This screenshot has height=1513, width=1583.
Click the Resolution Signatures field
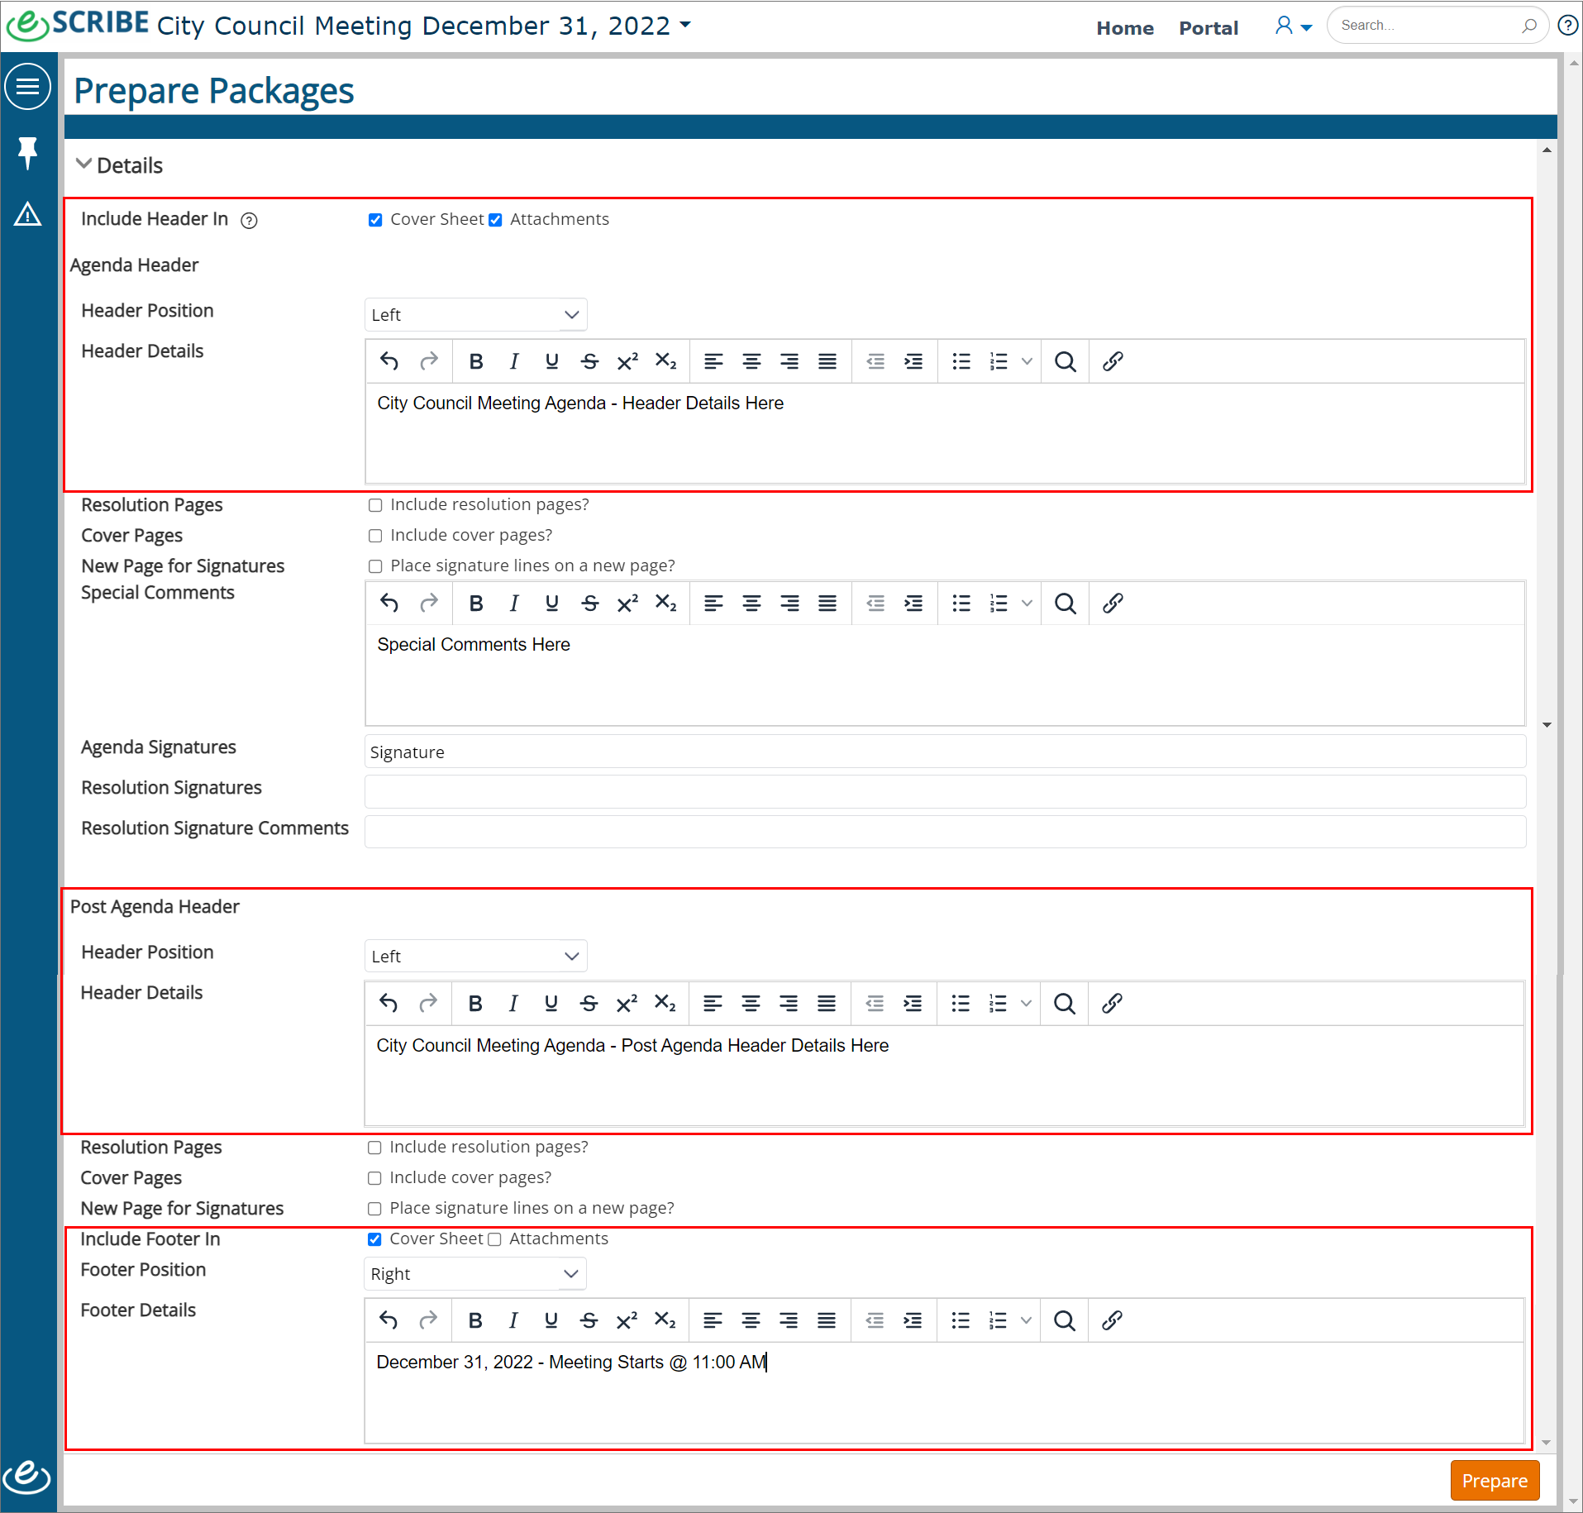click(945, 791)
